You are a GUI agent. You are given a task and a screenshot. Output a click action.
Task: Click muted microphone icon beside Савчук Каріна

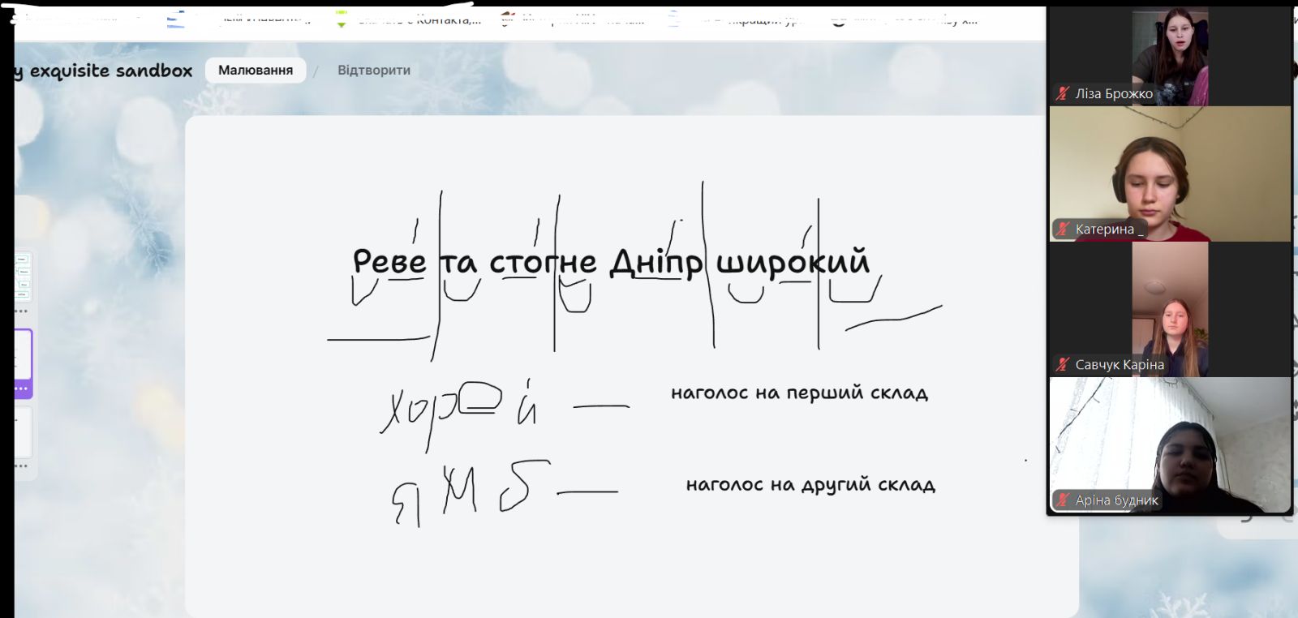(x=1062, y=365)
